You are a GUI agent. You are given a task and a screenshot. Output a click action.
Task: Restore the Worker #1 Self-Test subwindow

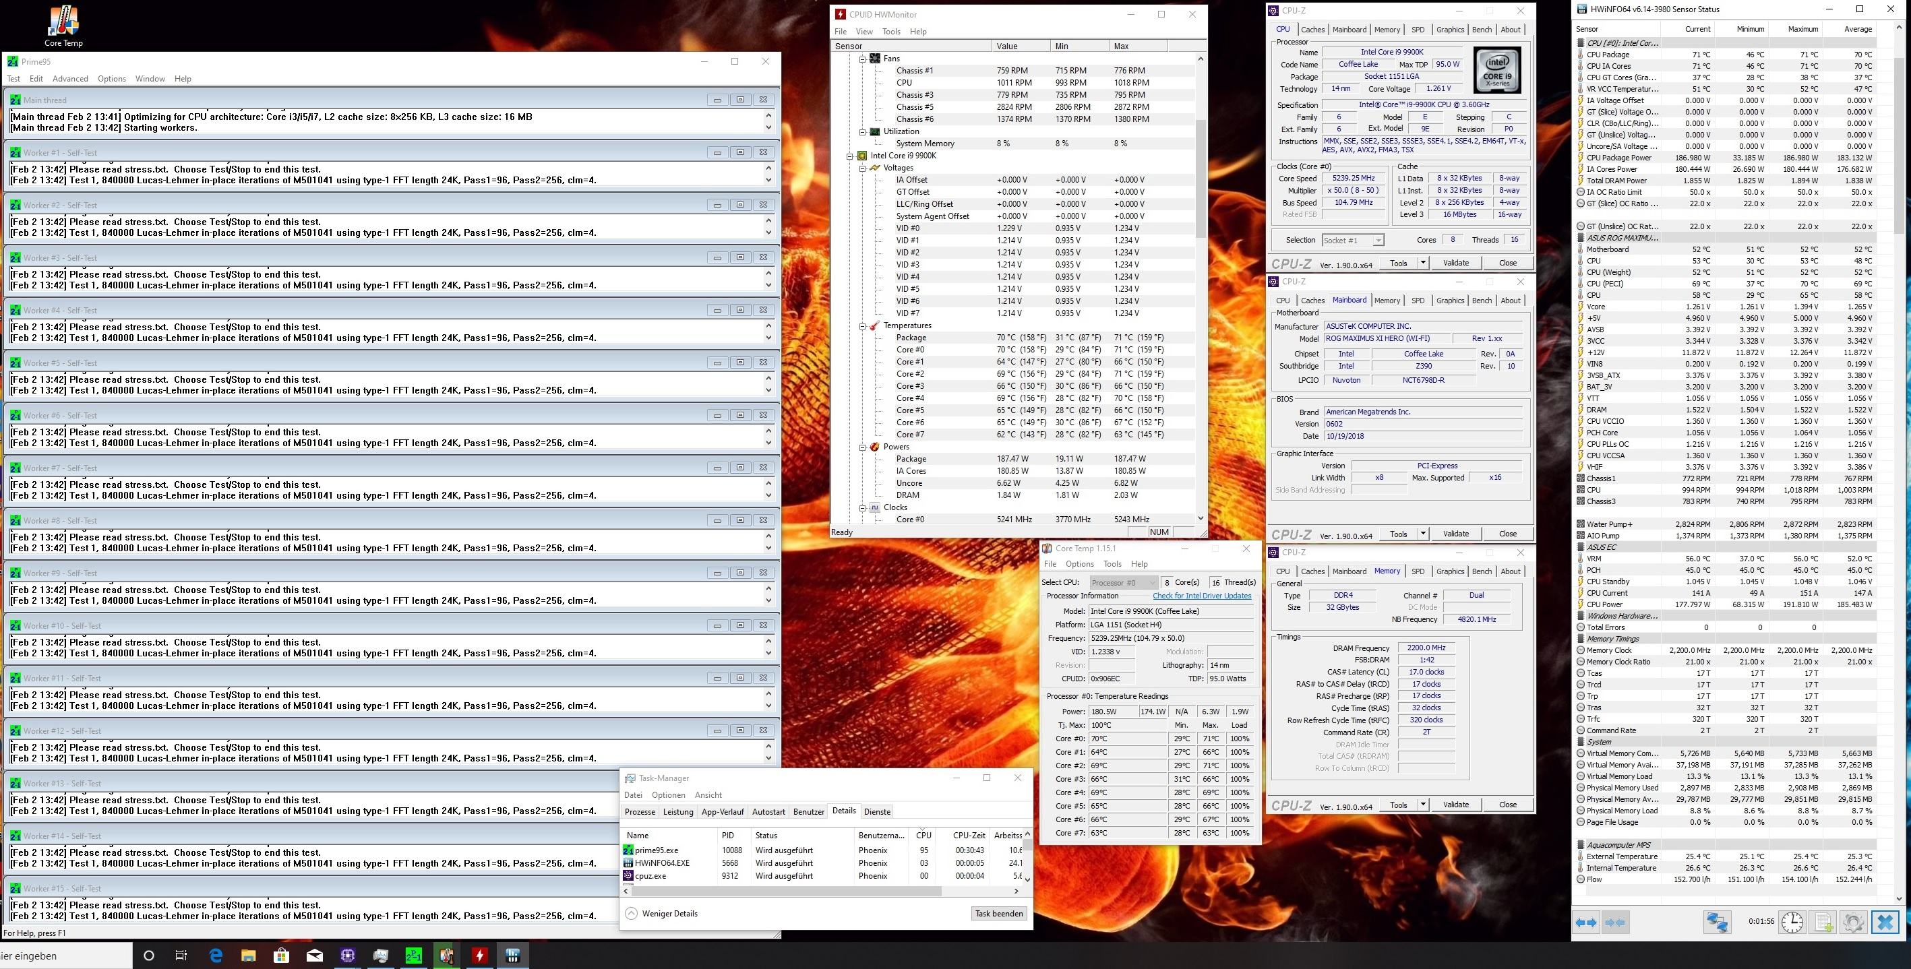pyautogui.click(x=740, y=152)
